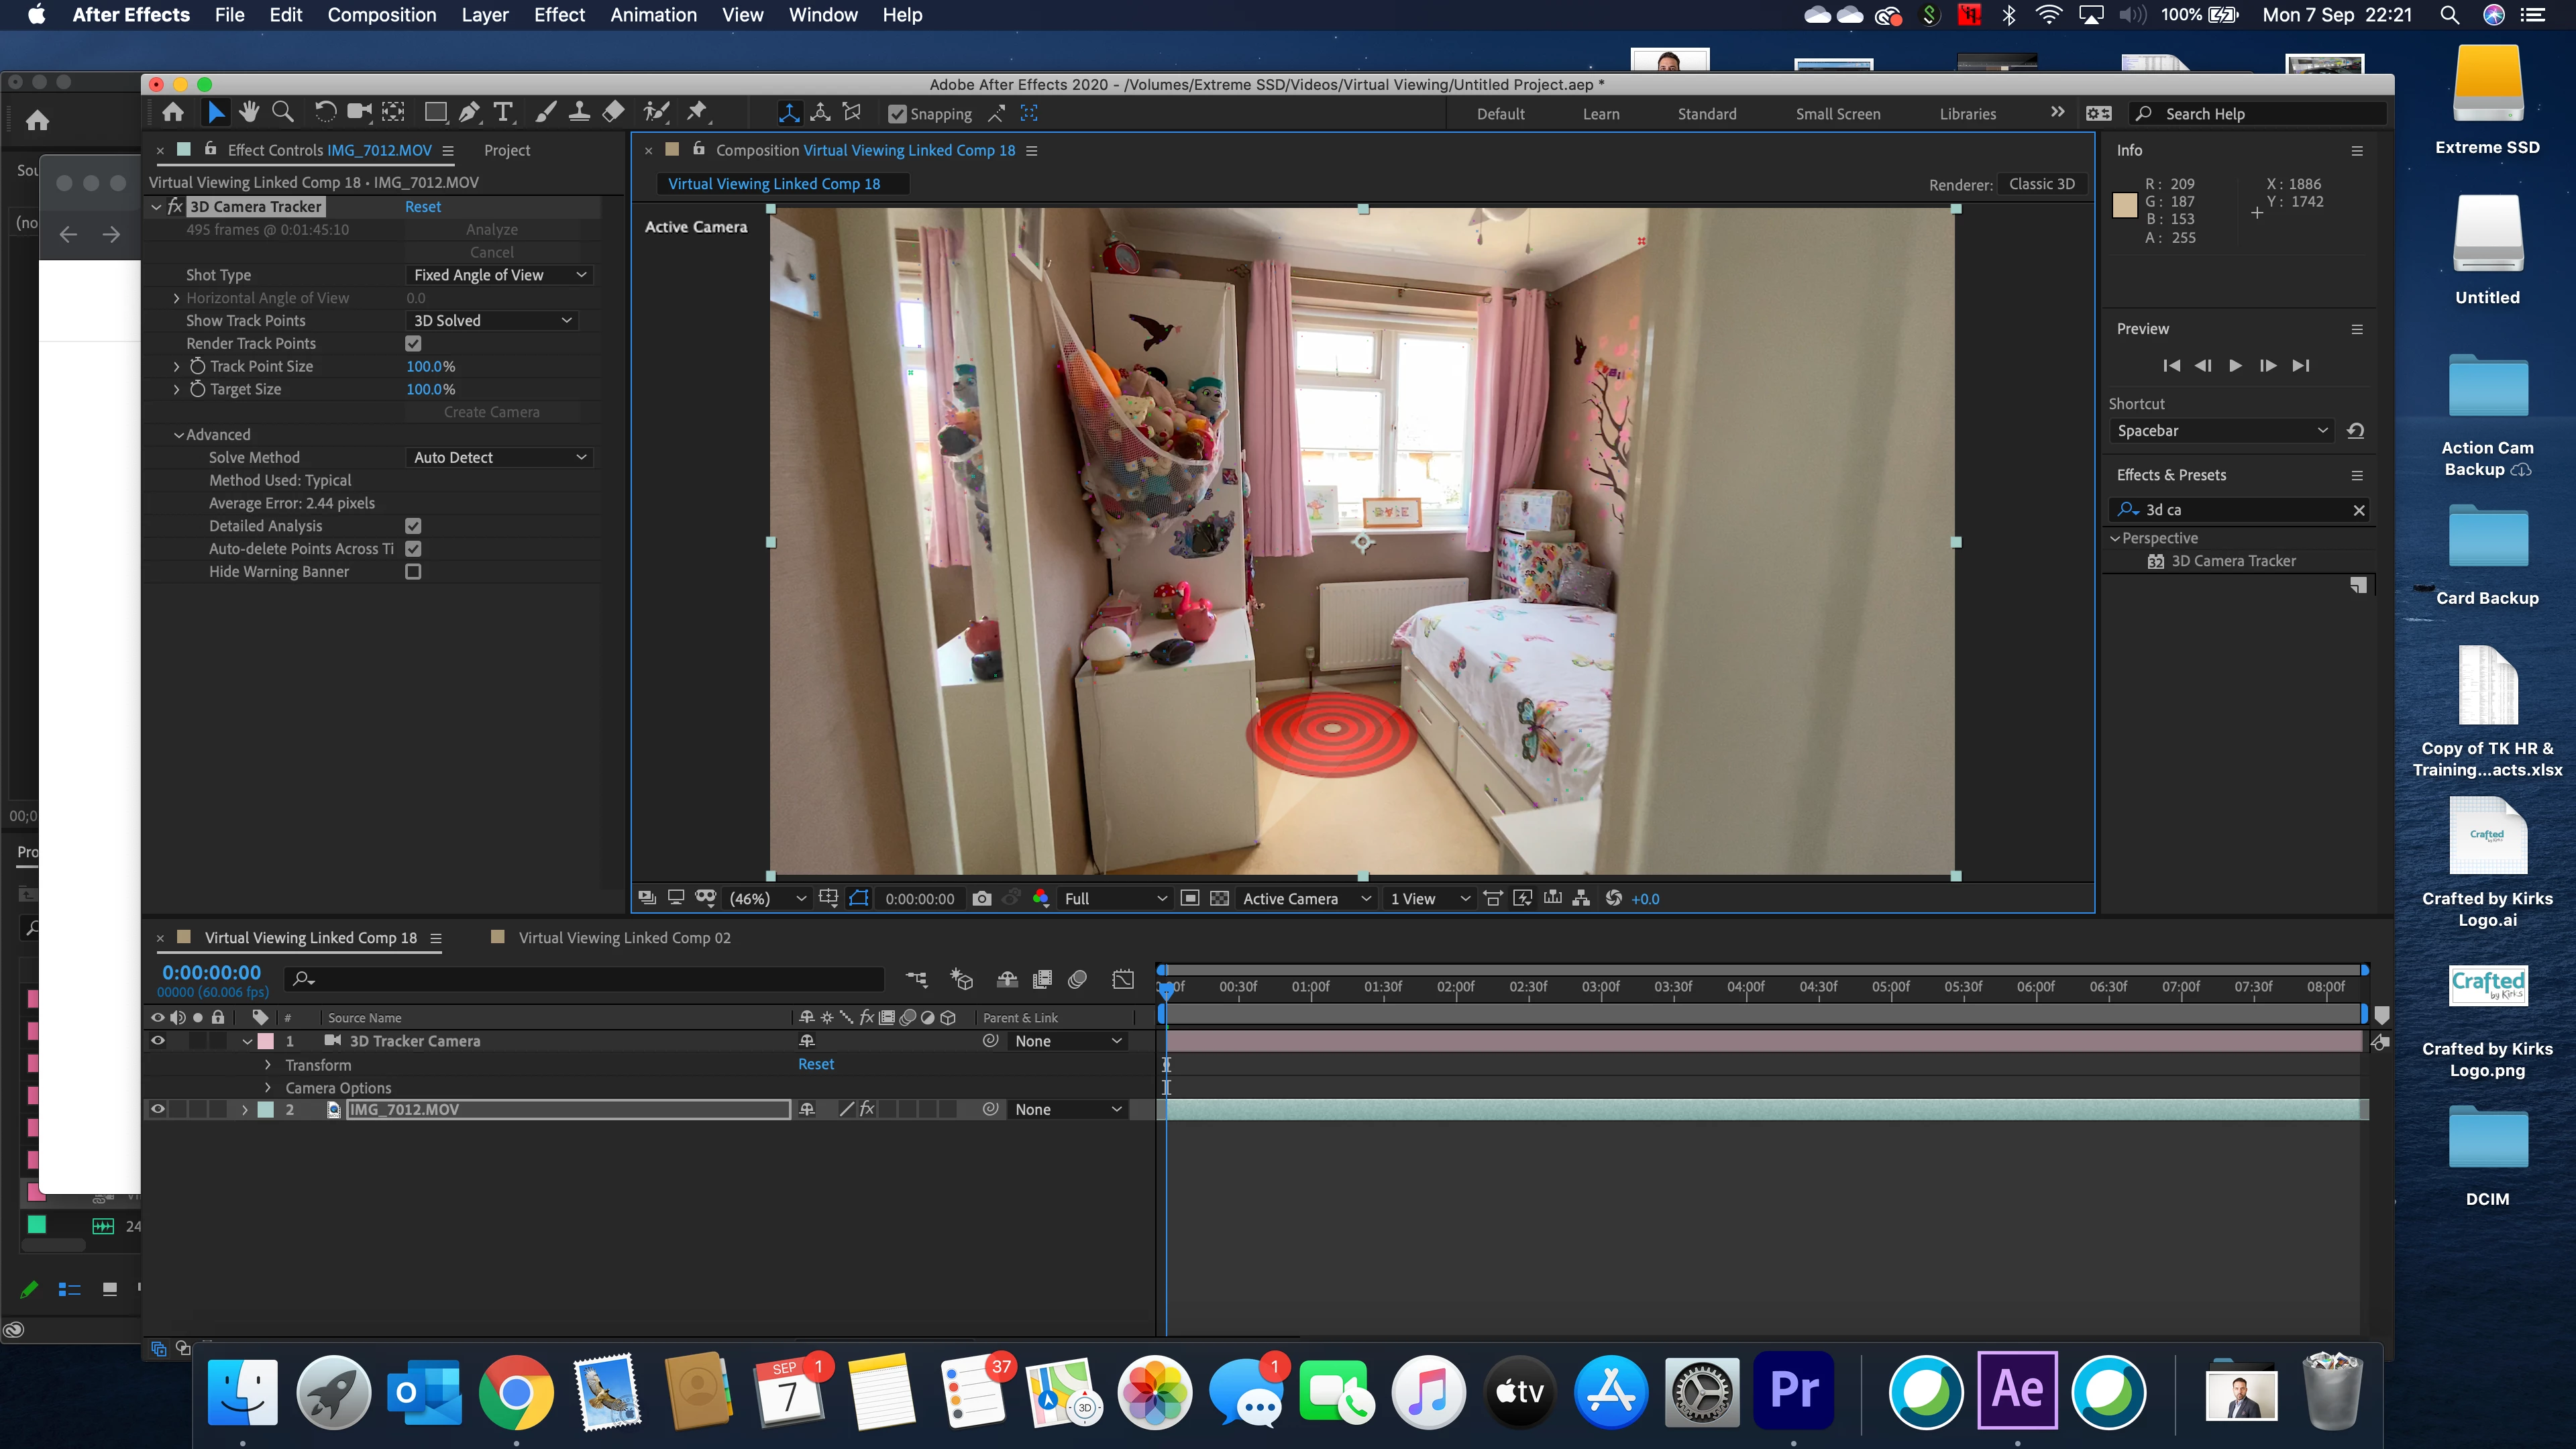Play the preview
The height and width of the screenshot is (1449, 2576).
coord(2235,366)
